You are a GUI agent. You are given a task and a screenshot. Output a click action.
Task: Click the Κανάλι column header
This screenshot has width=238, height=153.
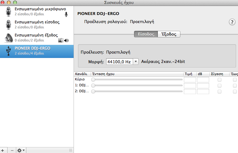[x=82, y=74]
